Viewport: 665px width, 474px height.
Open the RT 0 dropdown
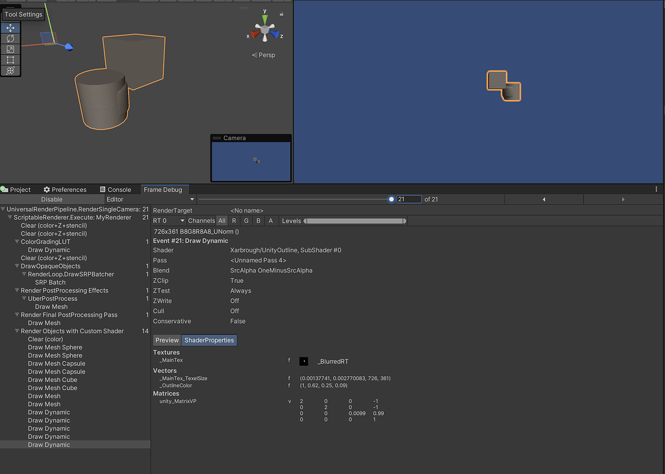168,220
